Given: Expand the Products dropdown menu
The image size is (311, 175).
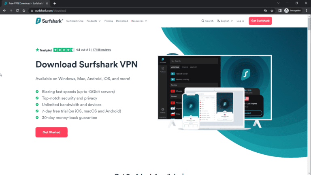Looking at the screenshot, I should coord(94,21).
